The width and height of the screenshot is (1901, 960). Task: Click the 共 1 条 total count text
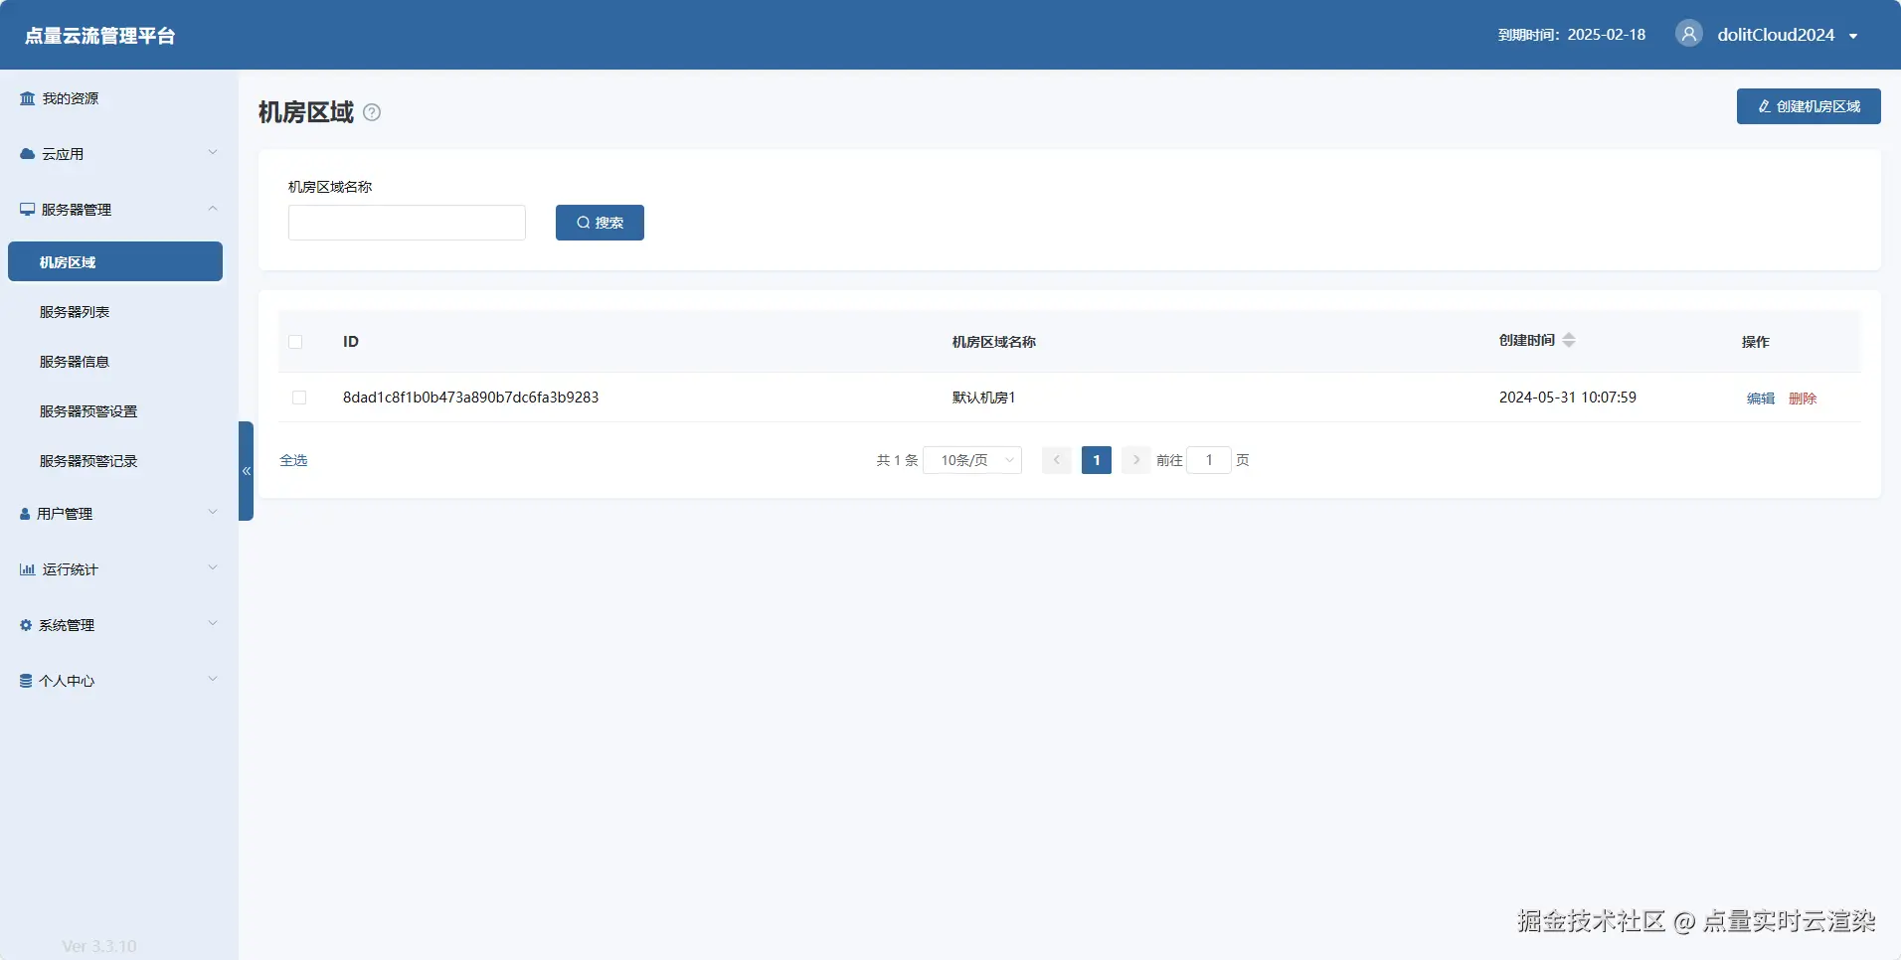point(897,460)
